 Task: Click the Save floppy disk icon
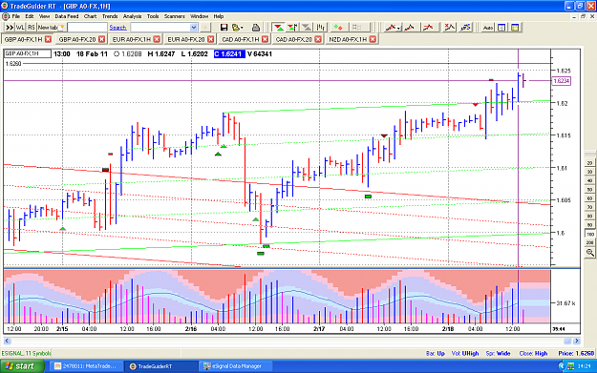pyautogui.click(x=224, y=28)
